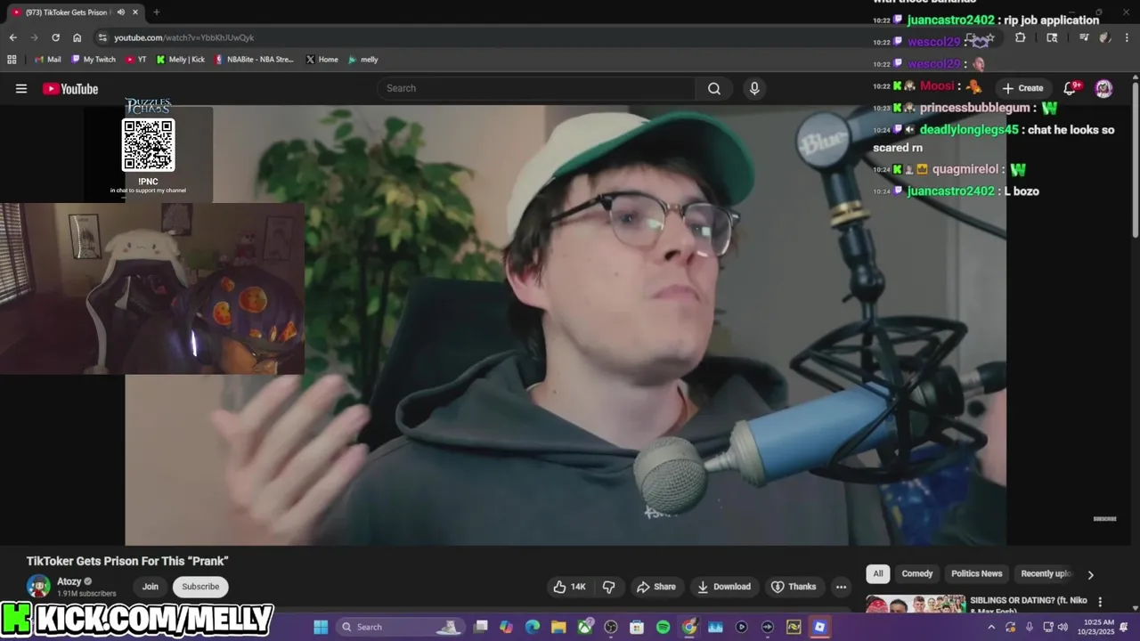View site information icon in address bar
The height and width of the screenshot is (641, 1140).
click(x=103, y=37)
